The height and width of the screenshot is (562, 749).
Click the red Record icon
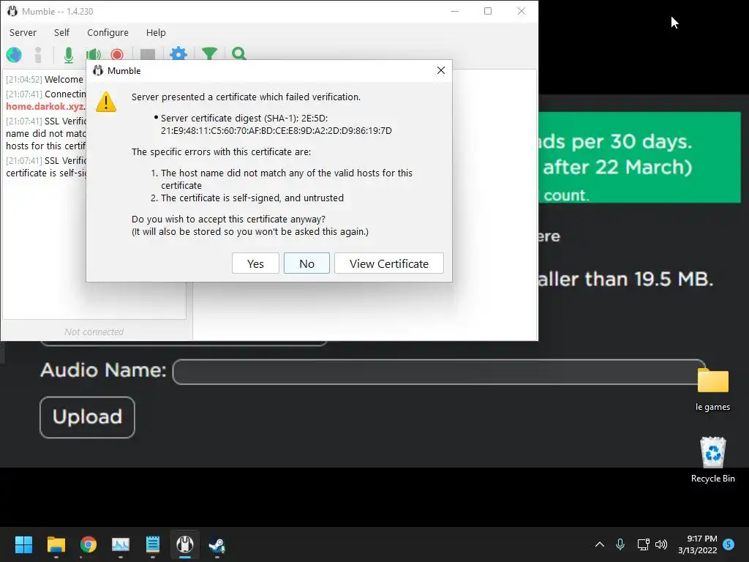(x=117, y=54)
